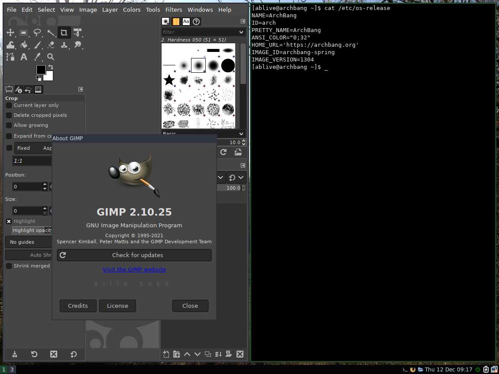Click the Credits button
Viewport: 499px width, 374px height.
[78, 306]
